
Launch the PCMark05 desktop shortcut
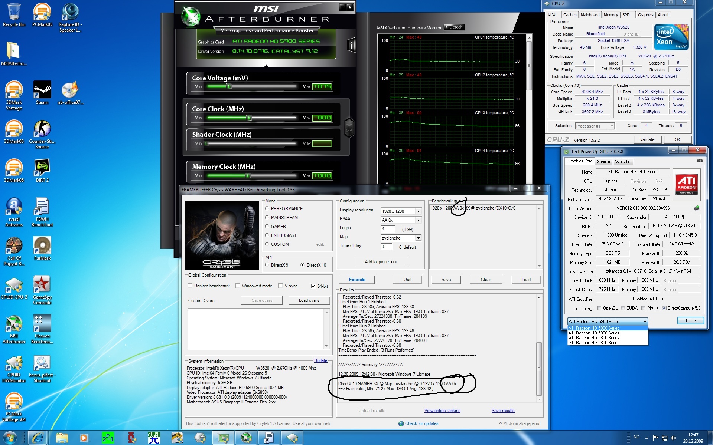click(x=42, y=15)
